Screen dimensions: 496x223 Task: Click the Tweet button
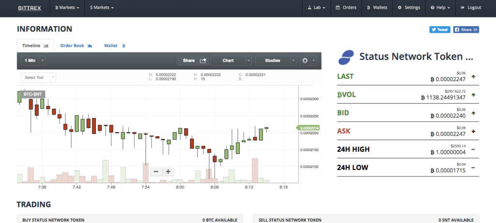440,30
